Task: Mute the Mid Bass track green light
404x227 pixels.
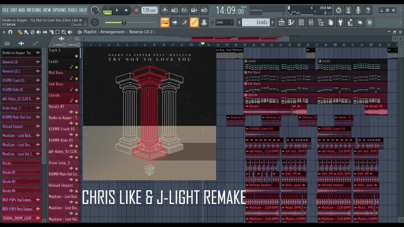Action: (x=76, y=79)
